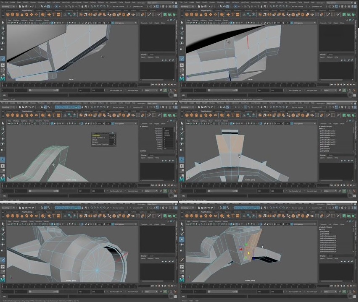The width and height of the screenshot is (359, 302).
Task: Click polygon sphere shelf icon in top-left panel
Action: click(8, 15)
